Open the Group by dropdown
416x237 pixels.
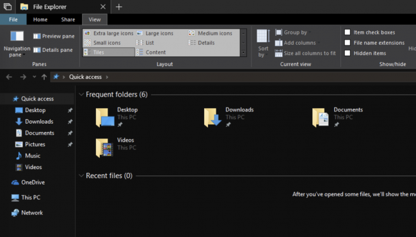(293, 33)
